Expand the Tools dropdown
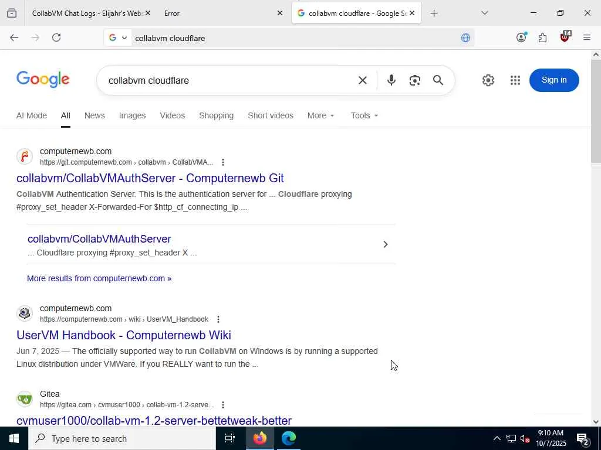 364,115
